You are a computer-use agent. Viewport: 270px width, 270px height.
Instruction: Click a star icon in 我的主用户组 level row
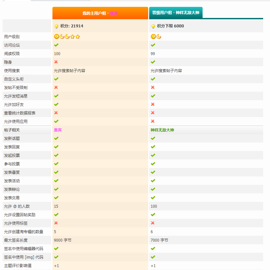(x=73, y=37)
